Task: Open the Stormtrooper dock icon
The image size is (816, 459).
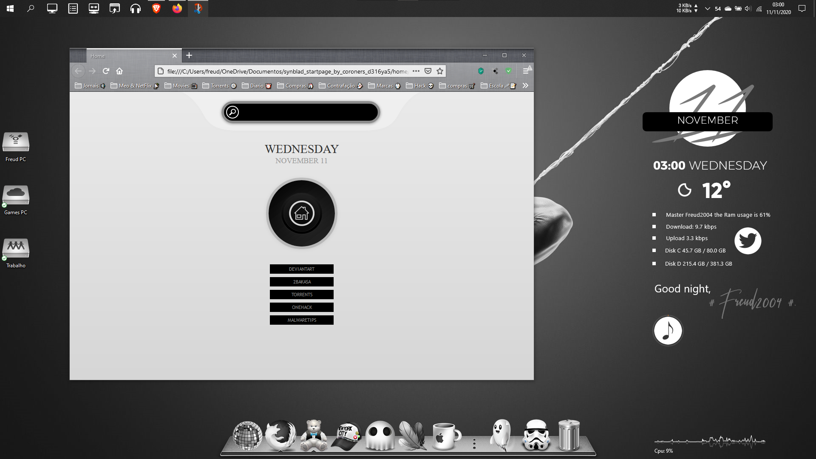Action: (x=536, y=435)
